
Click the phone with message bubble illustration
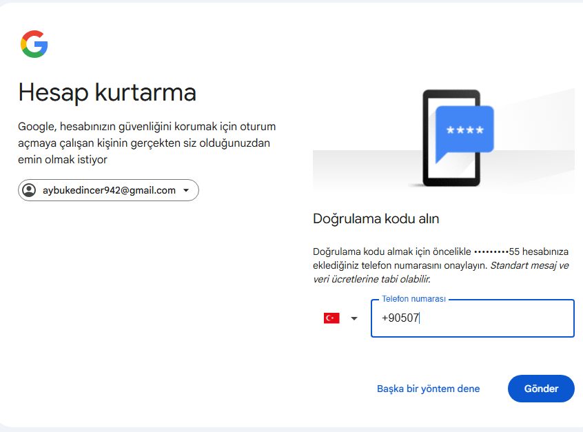pyautogui.click(x=458, y=138)
